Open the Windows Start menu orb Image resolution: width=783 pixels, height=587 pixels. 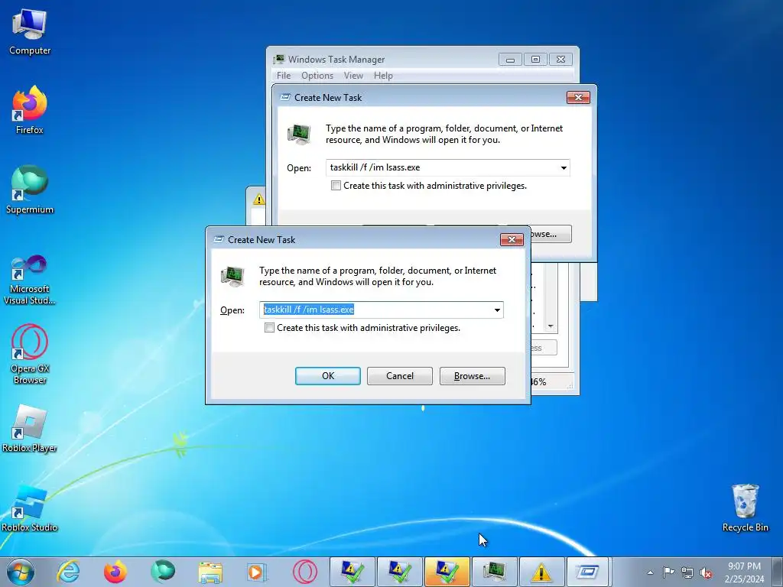click(21, 572)
